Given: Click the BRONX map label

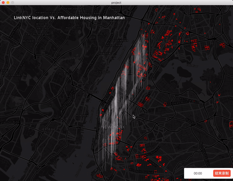Looking at the screenshot, I should (195, 20).
